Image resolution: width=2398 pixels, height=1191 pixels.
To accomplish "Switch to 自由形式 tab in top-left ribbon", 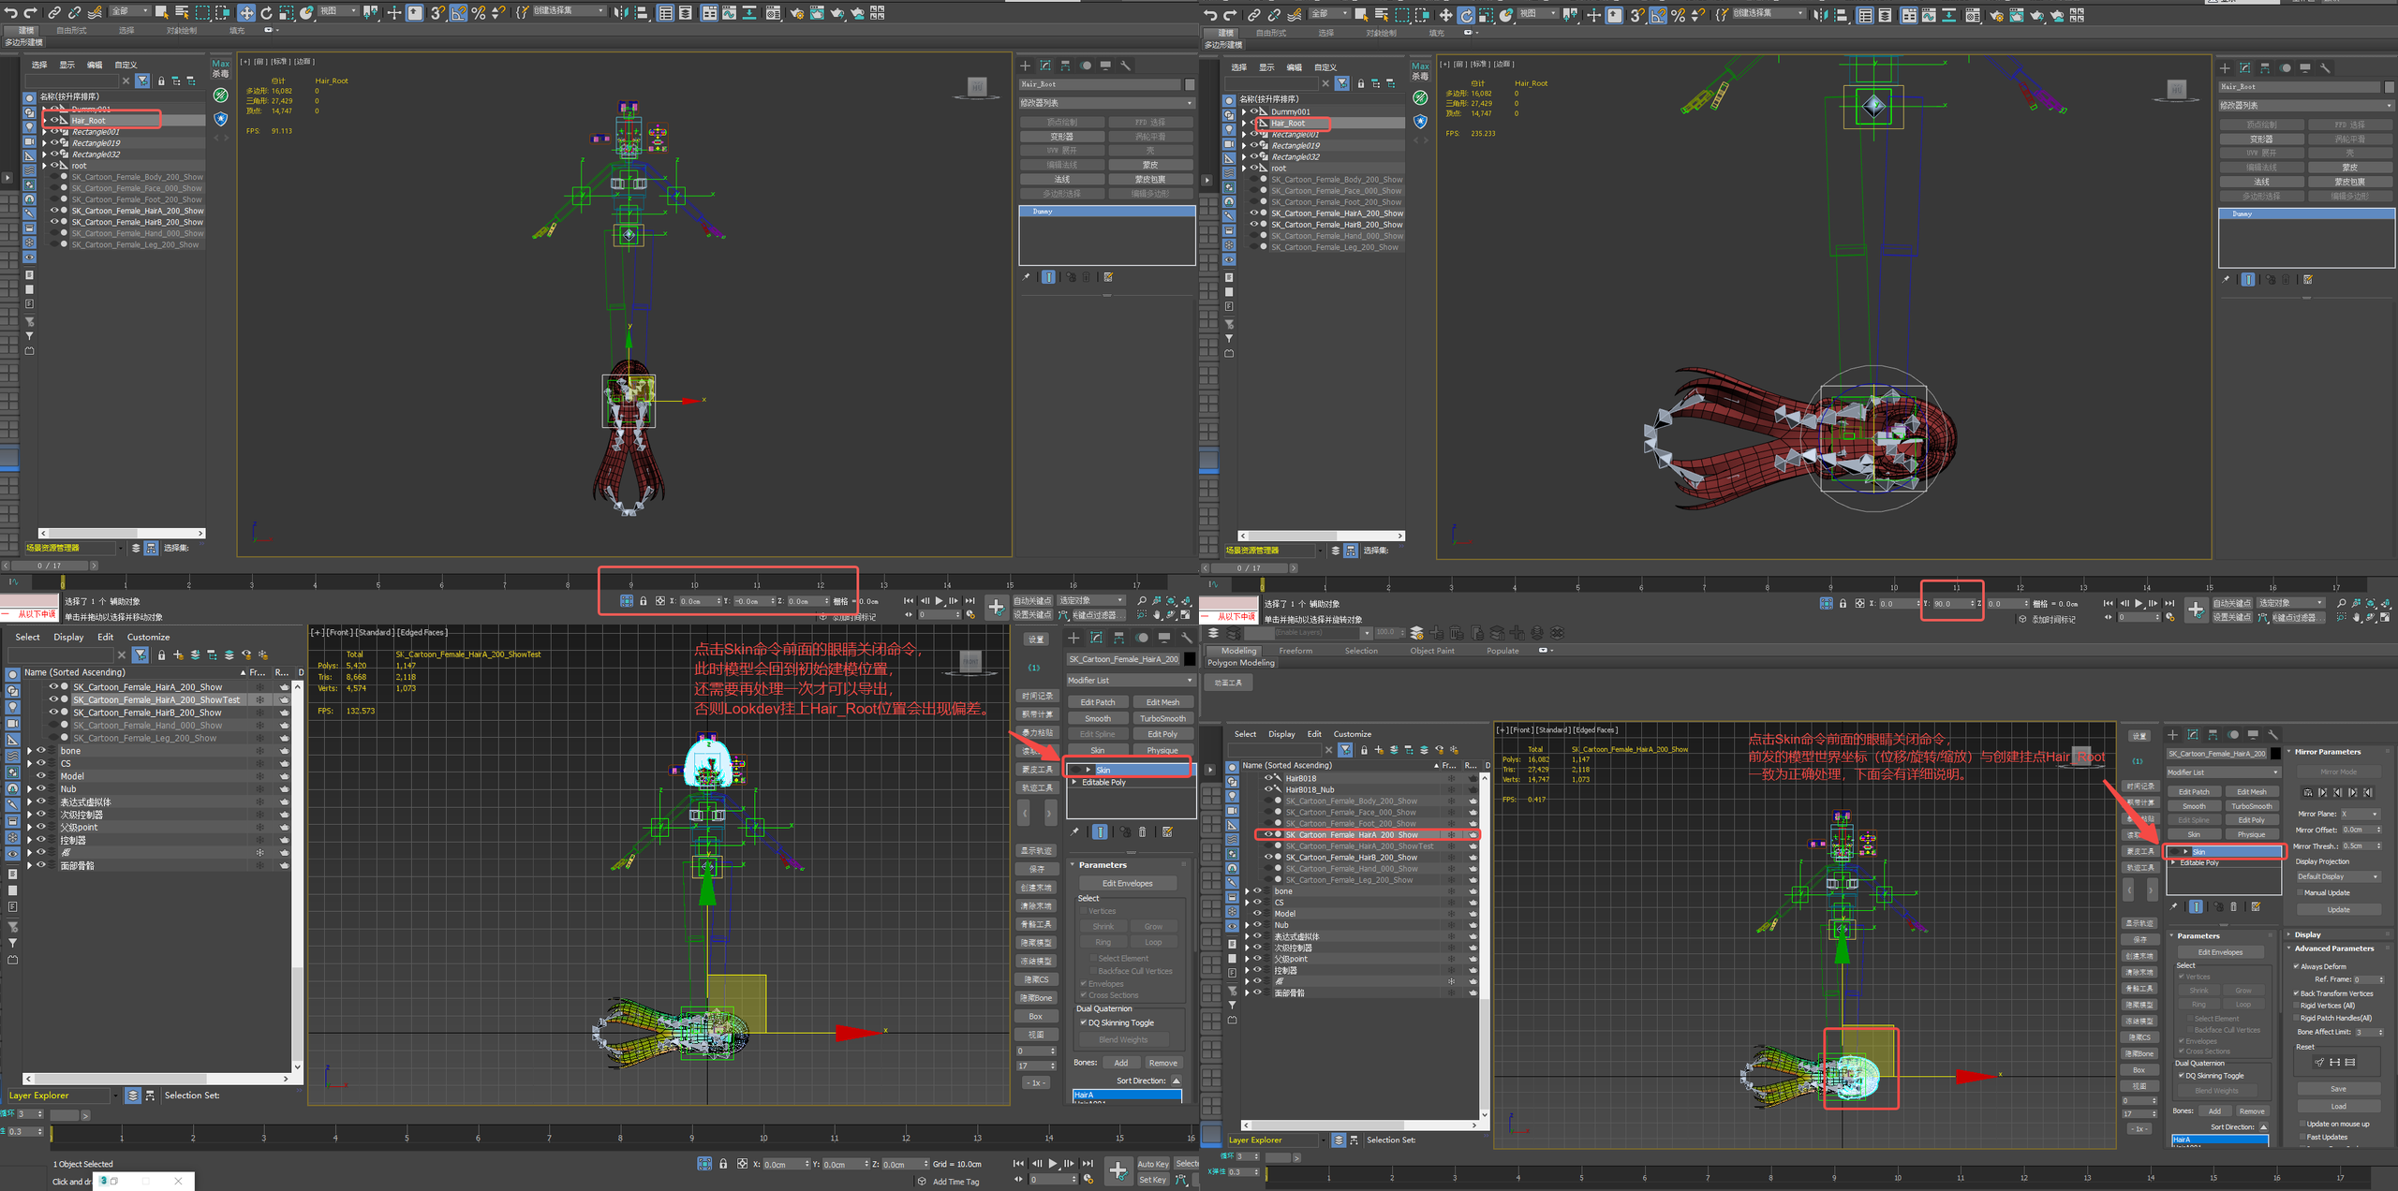I will 71,31.
